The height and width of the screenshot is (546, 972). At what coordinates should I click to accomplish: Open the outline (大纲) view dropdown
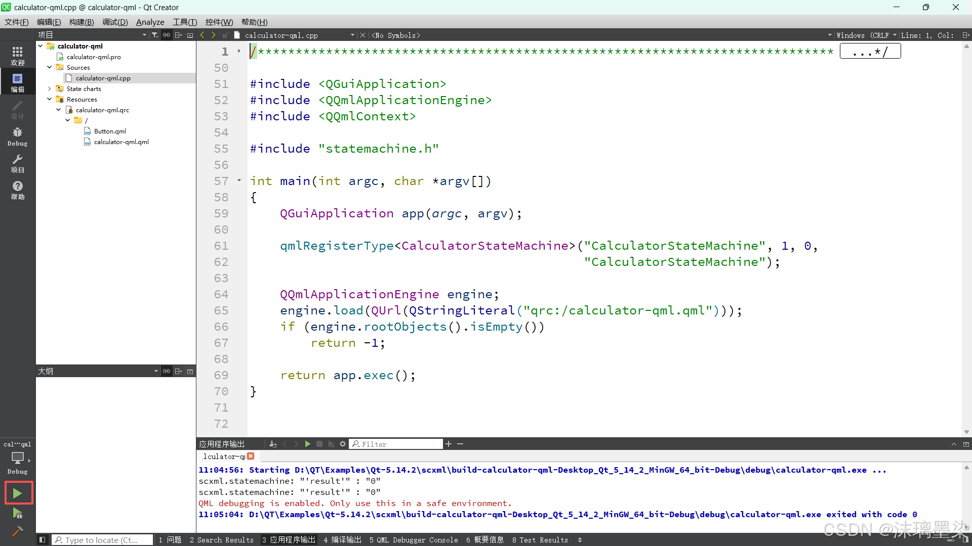click(98, 371)
